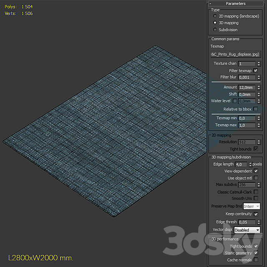Enable the Classic Catmull-Clark checkbox
Screen dimensions: 267x267
point(256,192)
